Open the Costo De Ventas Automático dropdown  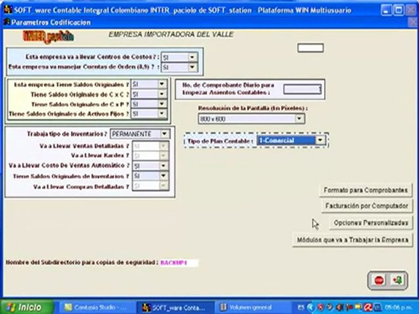pos(163,166)
